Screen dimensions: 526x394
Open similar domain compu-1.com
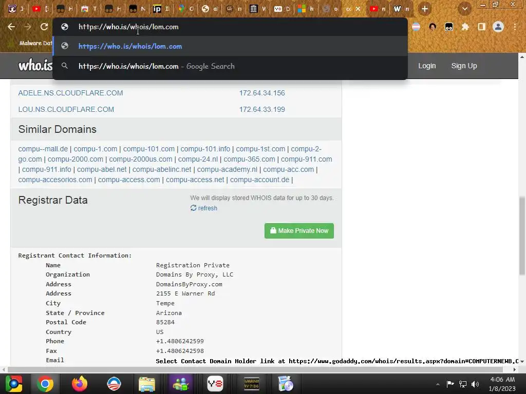coord(95,149)
